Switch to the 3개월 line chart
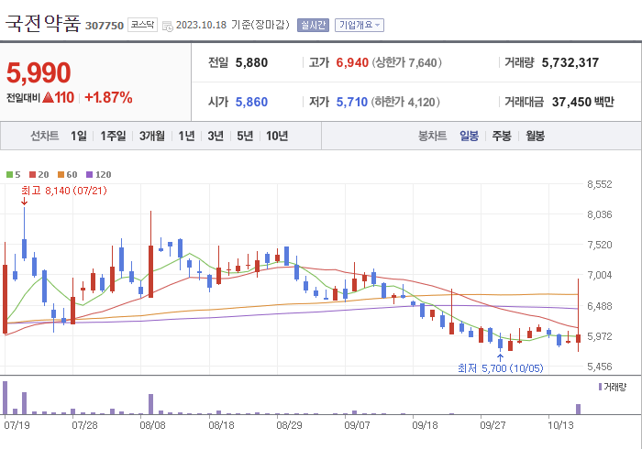Screen dimensions: 642x449 152,136
